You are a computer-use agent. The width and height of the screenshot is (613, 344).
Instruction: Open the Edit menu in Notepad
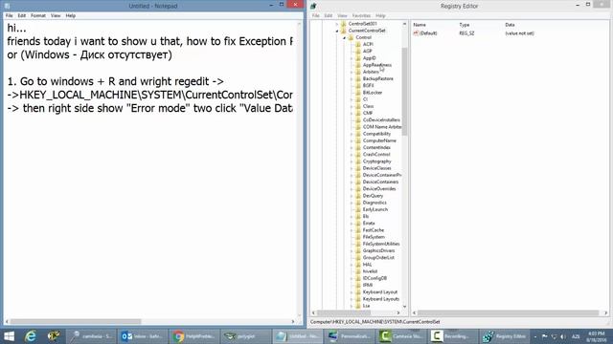(21, 15)
